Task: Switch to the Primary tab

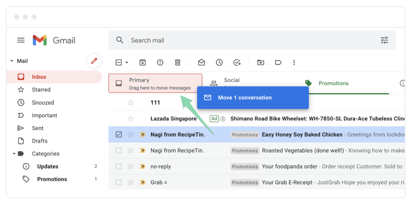Action: point(155,83)
